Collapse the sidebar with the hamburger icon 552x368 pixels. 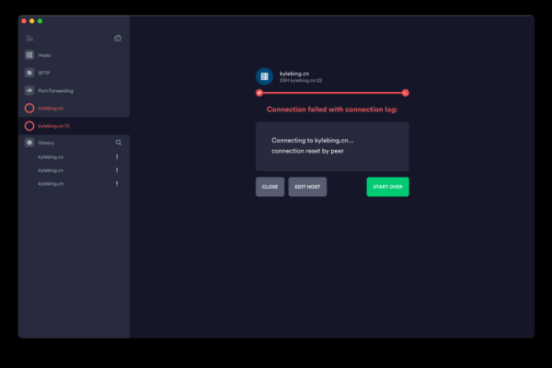click(30, 38)
